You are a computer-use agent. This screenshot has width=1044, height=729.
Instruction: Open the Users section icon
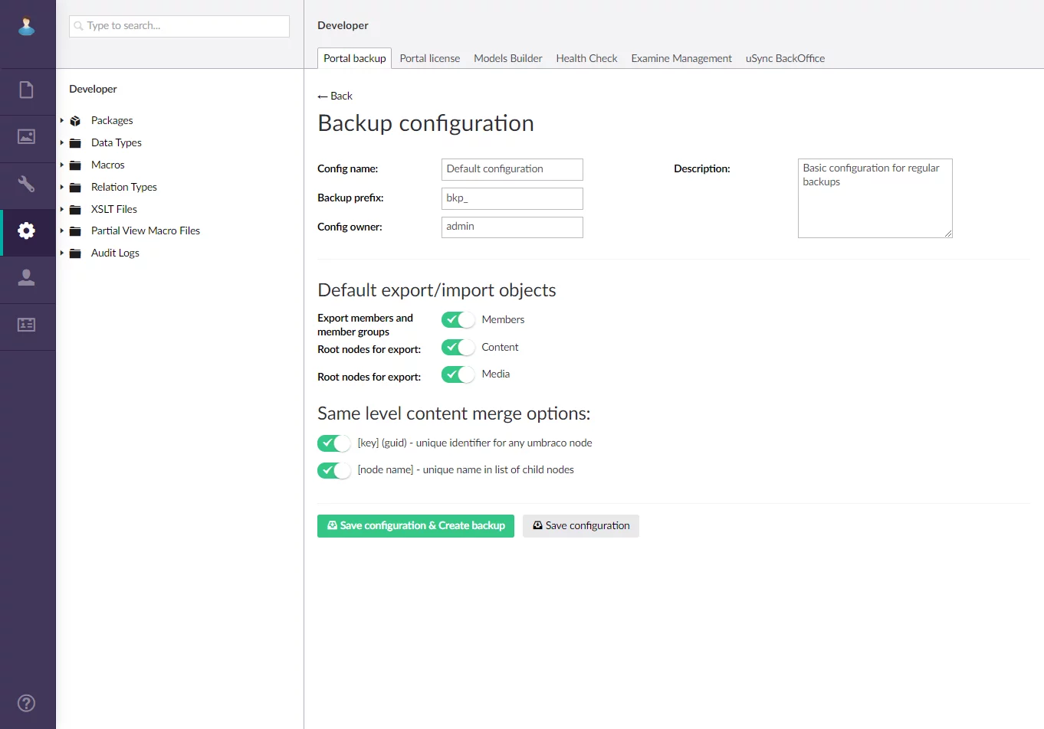tap(27, 278)
